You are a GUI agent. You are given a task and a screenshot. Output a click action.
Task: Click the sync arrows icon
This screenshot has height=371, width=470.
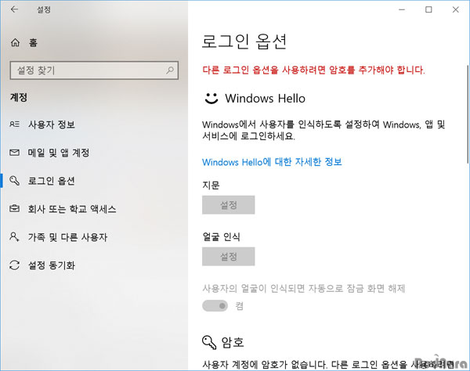pyautogui.click(x=14, y=265)
